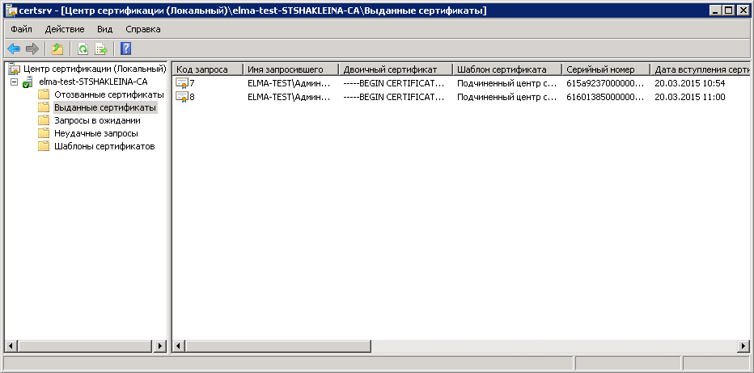Click the Forward arrow toolbar icon
This screenshot has height=373, width=754.
[32, 48]
